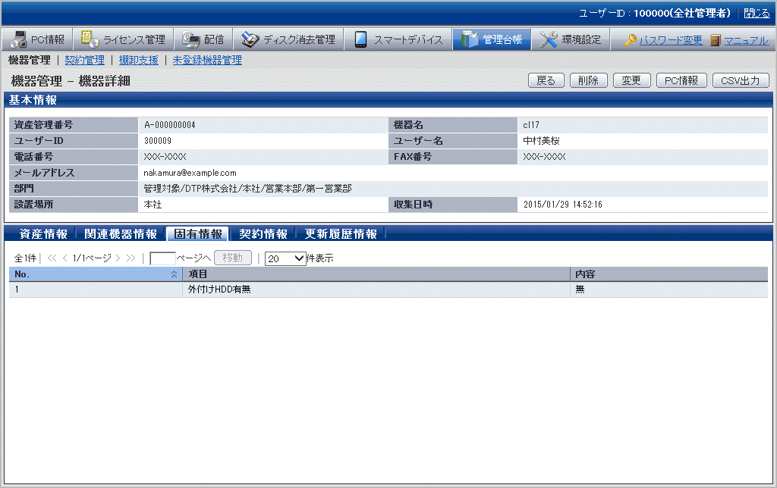Click the user ID value 300009
The height and width of the screenshot is (488, 777).
tap(158, 140)
